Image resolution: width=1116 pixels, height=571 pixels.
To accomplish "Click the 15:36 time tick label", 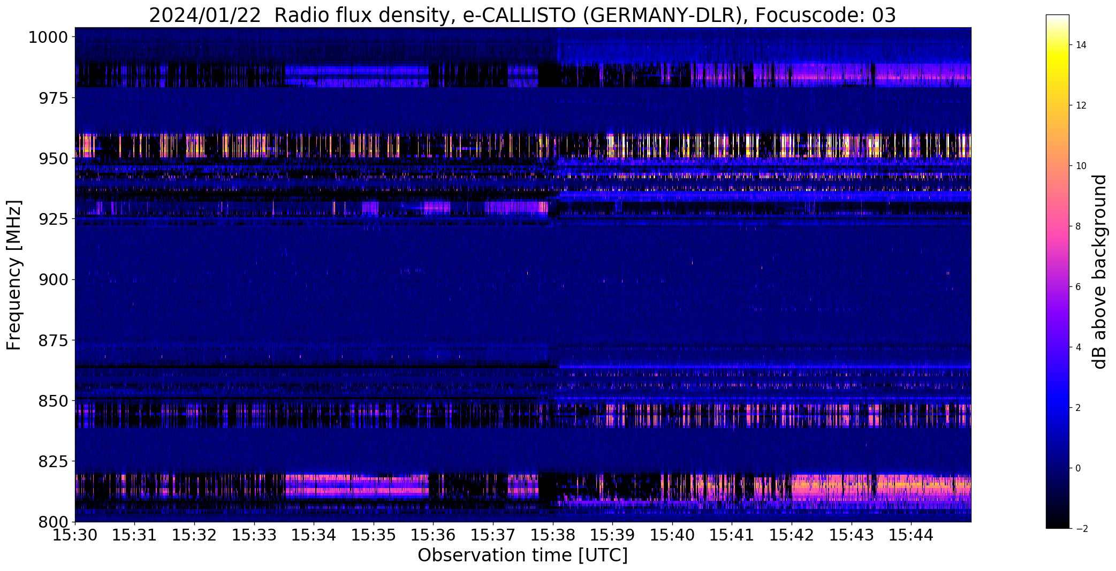I will [x=434, y=535].
